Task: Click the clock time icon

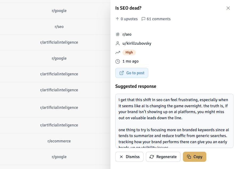Action: (x=118, y=61)
